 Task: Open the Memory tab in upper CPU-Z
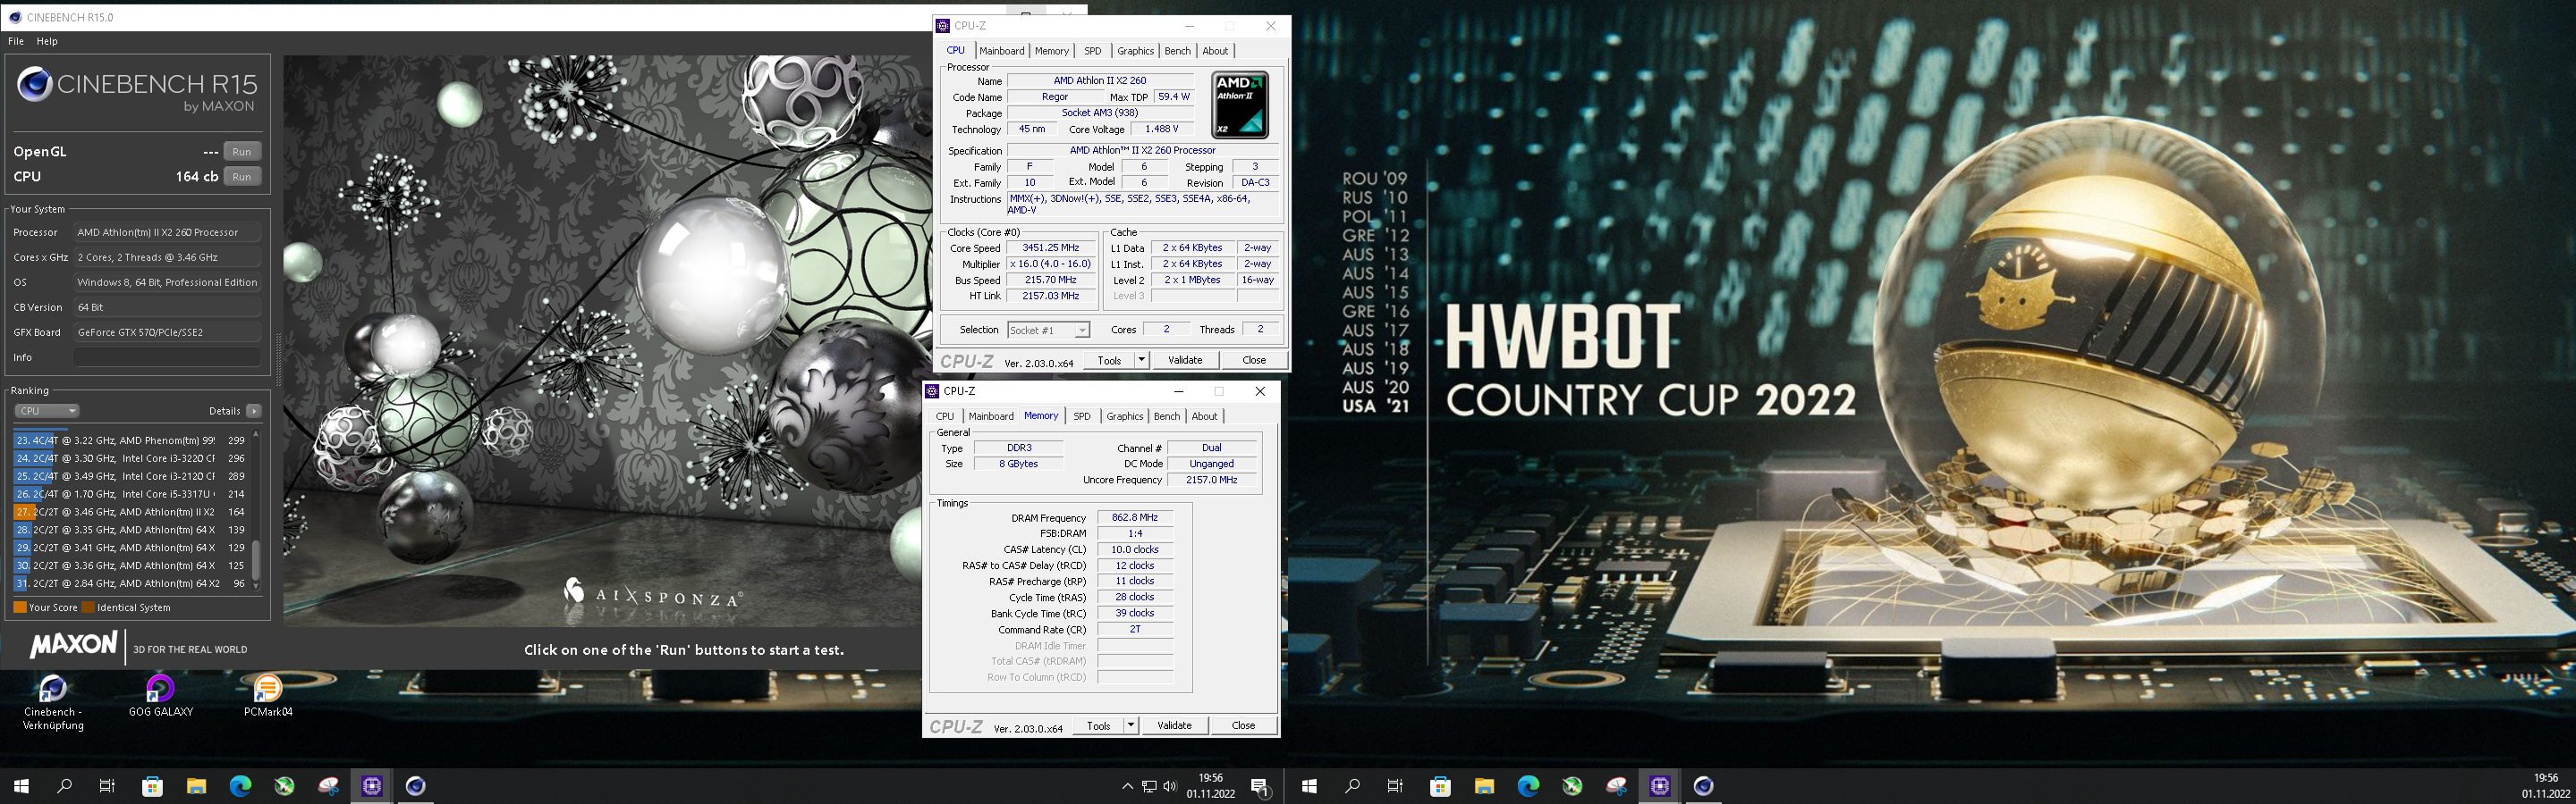click(1052, 51)
